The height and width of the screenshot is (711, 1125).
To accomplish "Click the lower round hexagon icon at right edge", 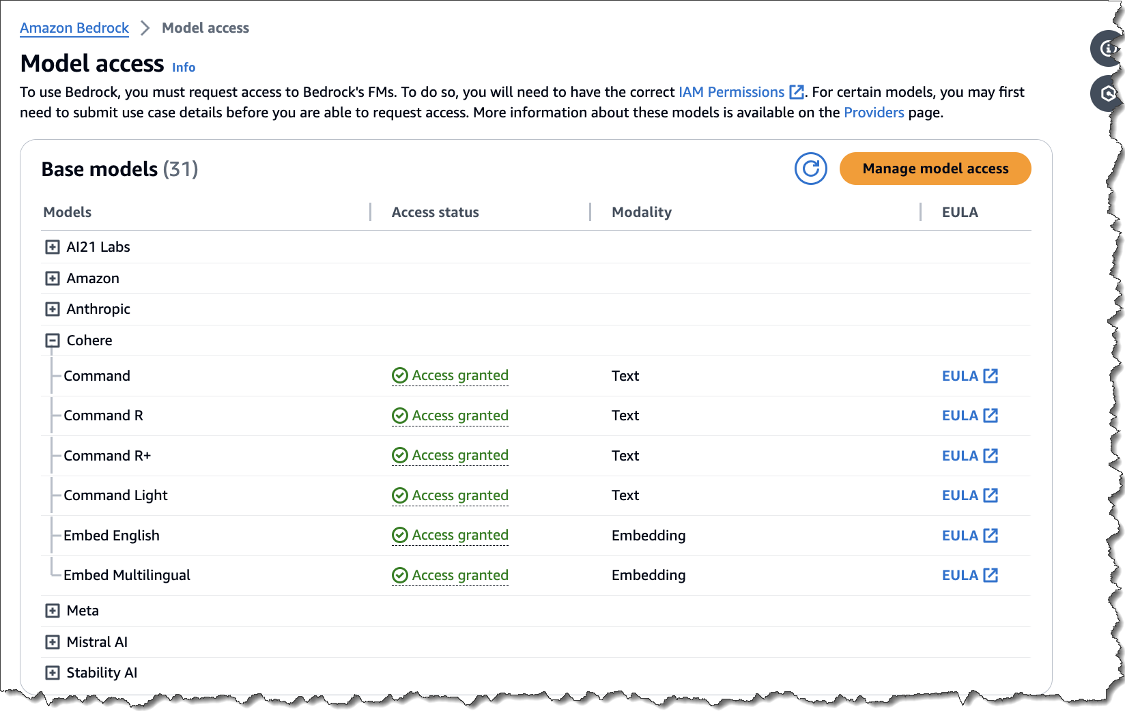I will [x=1108, y=93].
